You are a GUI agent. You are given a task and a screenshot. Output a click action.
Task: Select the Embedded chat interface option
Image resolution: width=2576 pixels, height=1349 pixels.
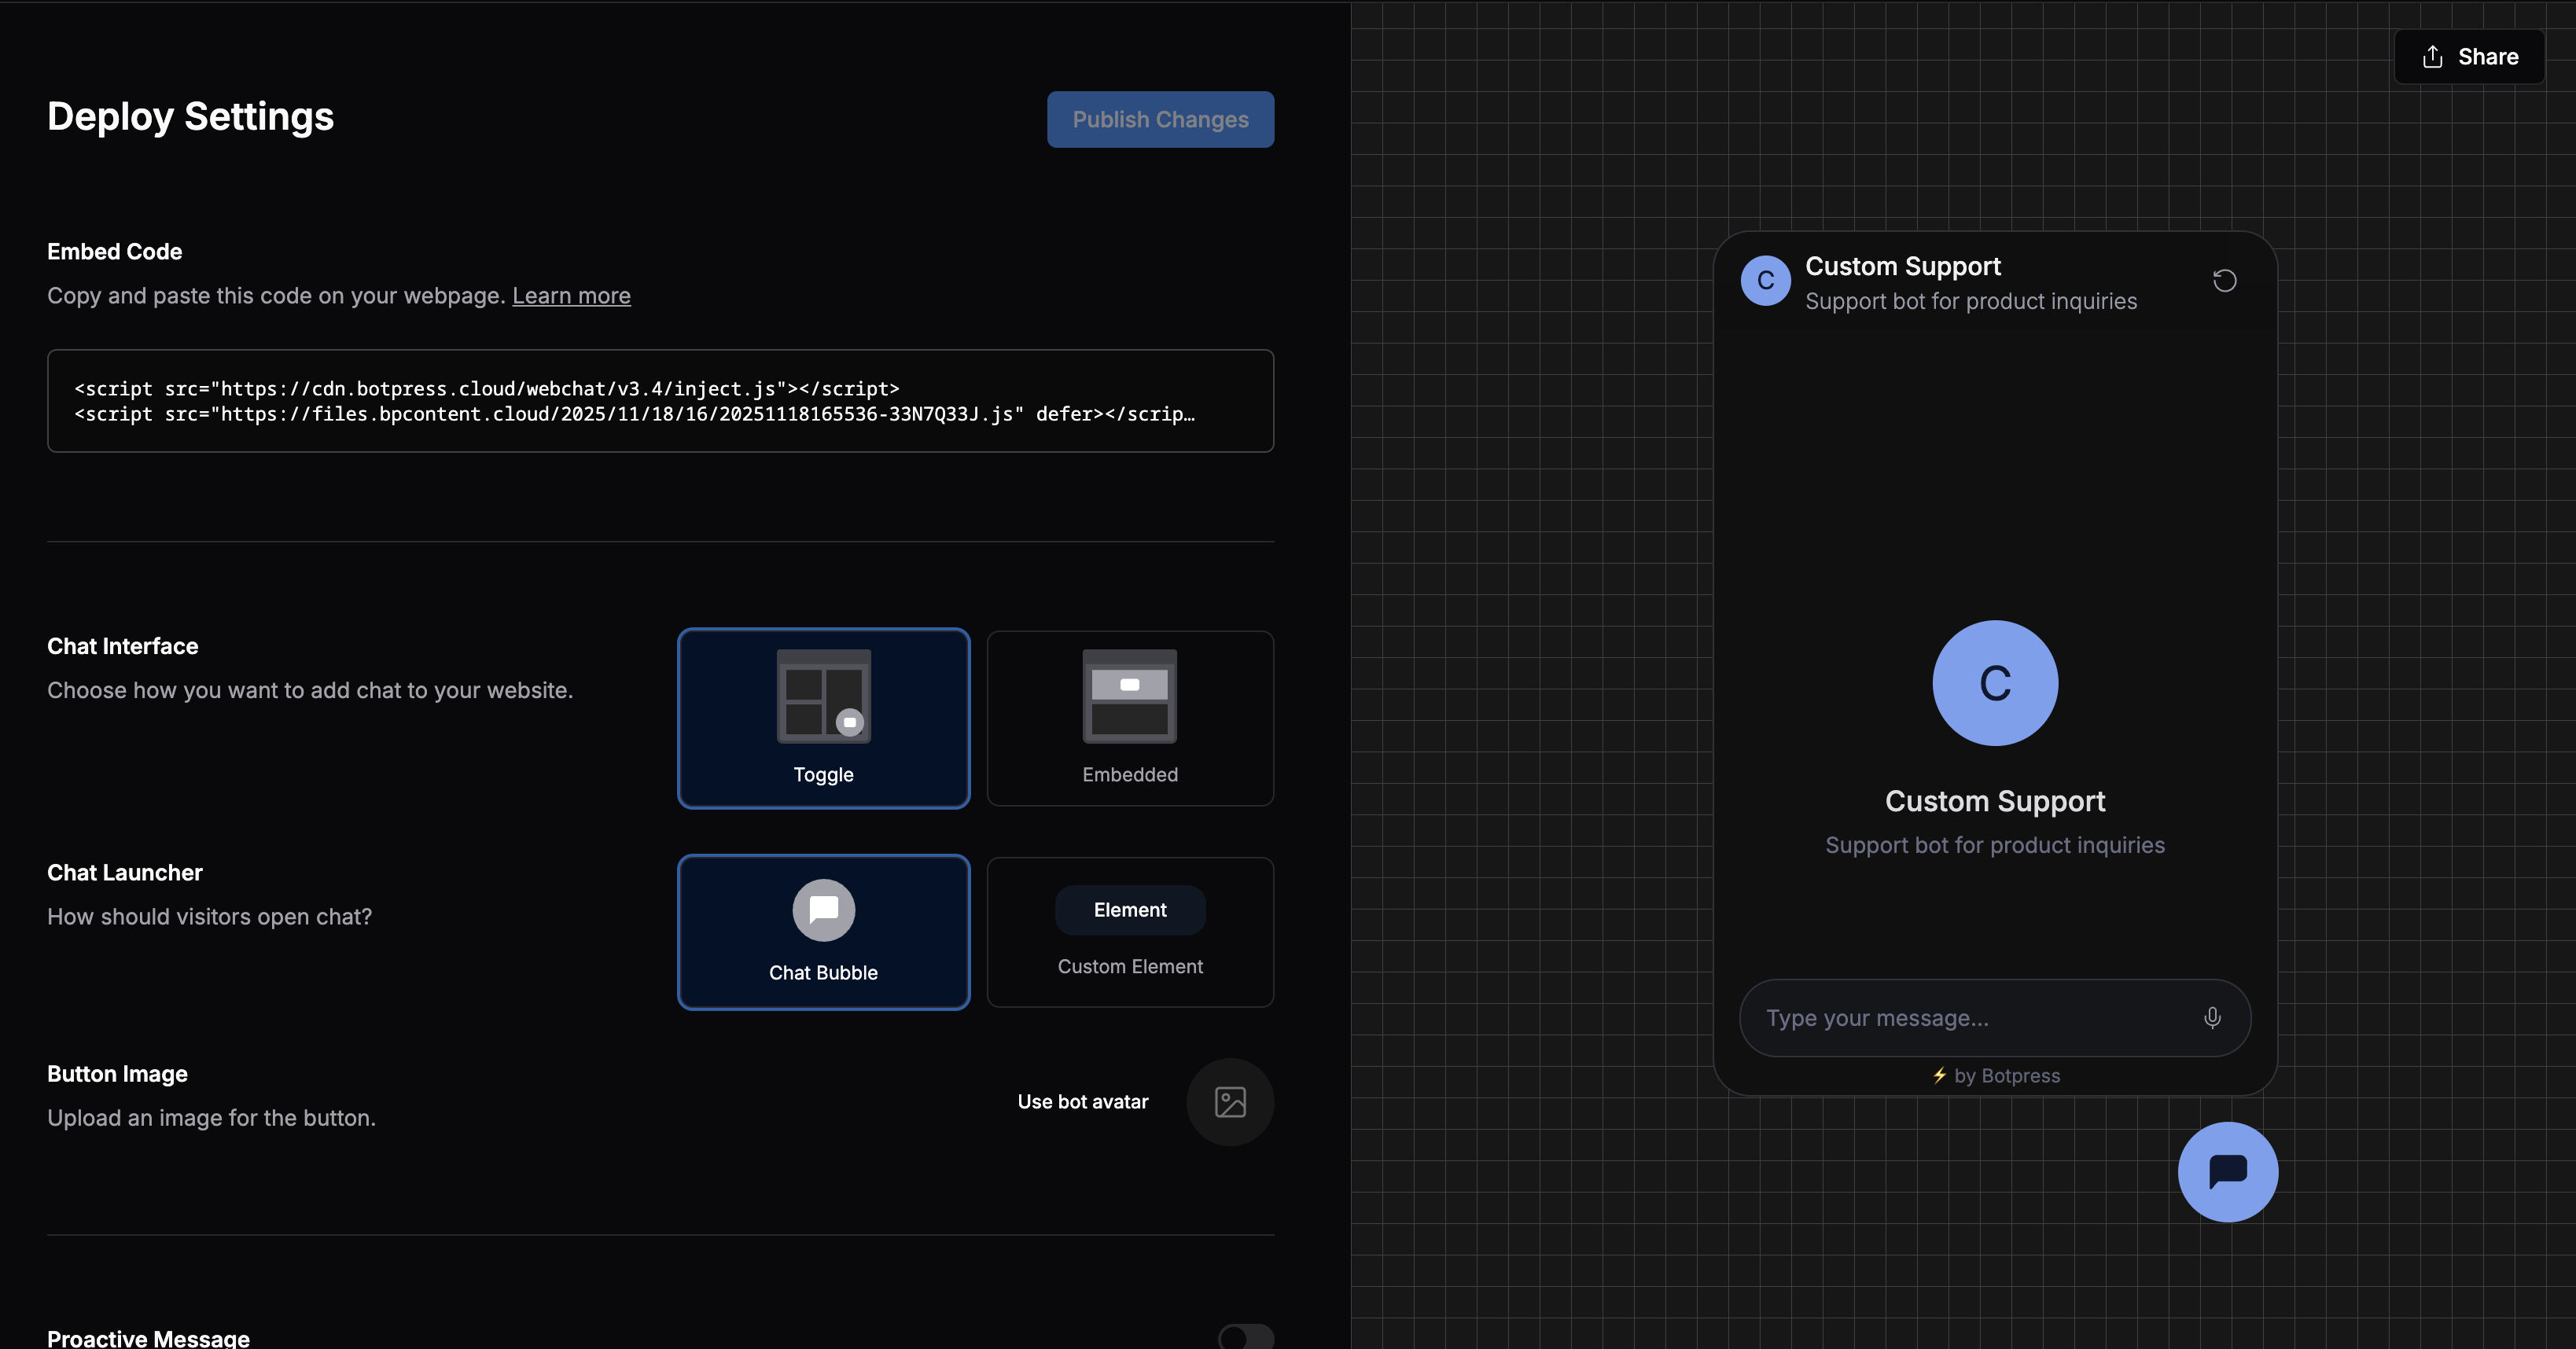[x=1129, y=718]
